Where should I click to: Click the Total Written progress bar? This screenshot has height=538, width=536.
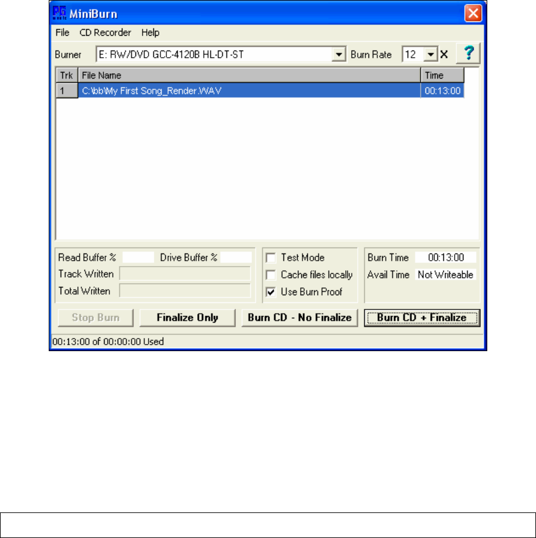click(x=185, y=291)
